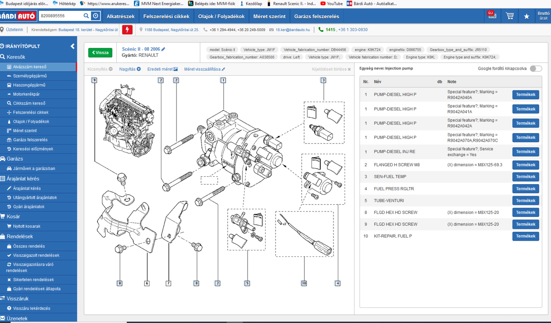Image resolution: width=551 pixels, height=323 pixels.
Task: Open the YouTube bookmark
Action: (331, 3)
